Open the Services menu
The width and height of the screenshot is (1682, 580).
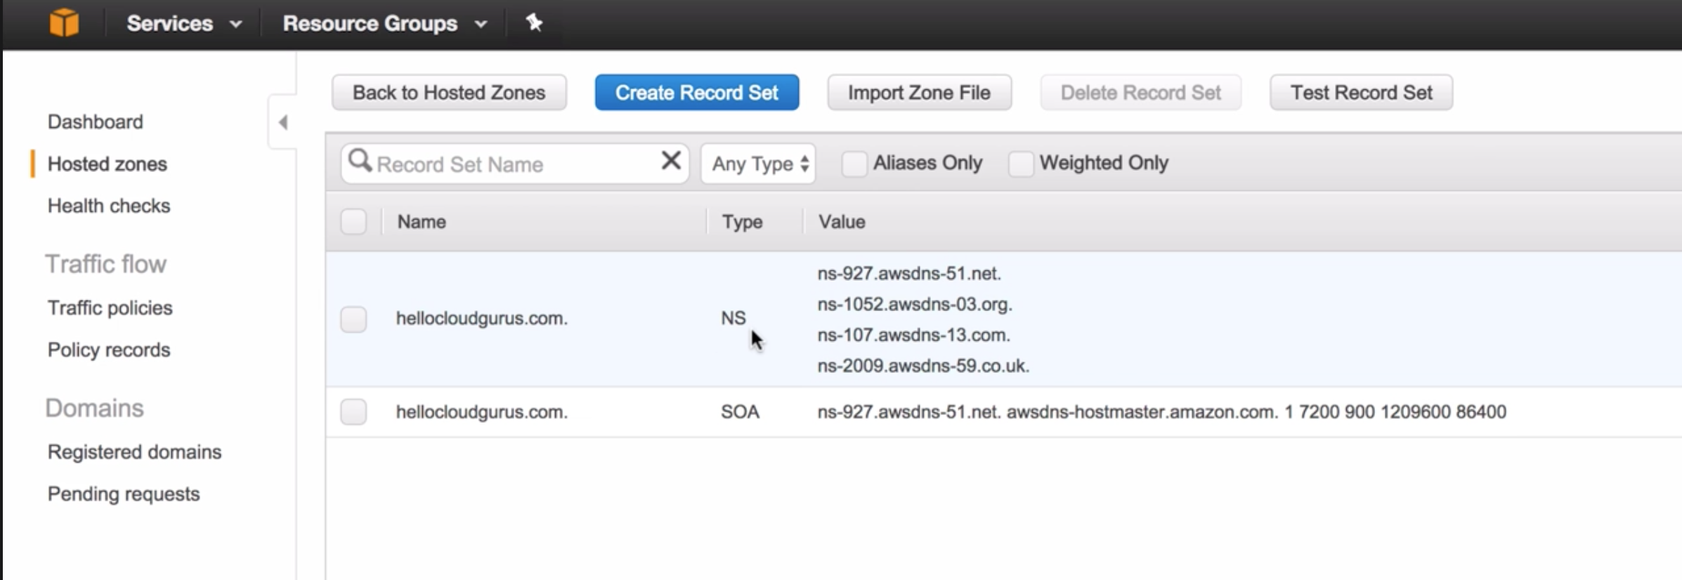(184, 23)
